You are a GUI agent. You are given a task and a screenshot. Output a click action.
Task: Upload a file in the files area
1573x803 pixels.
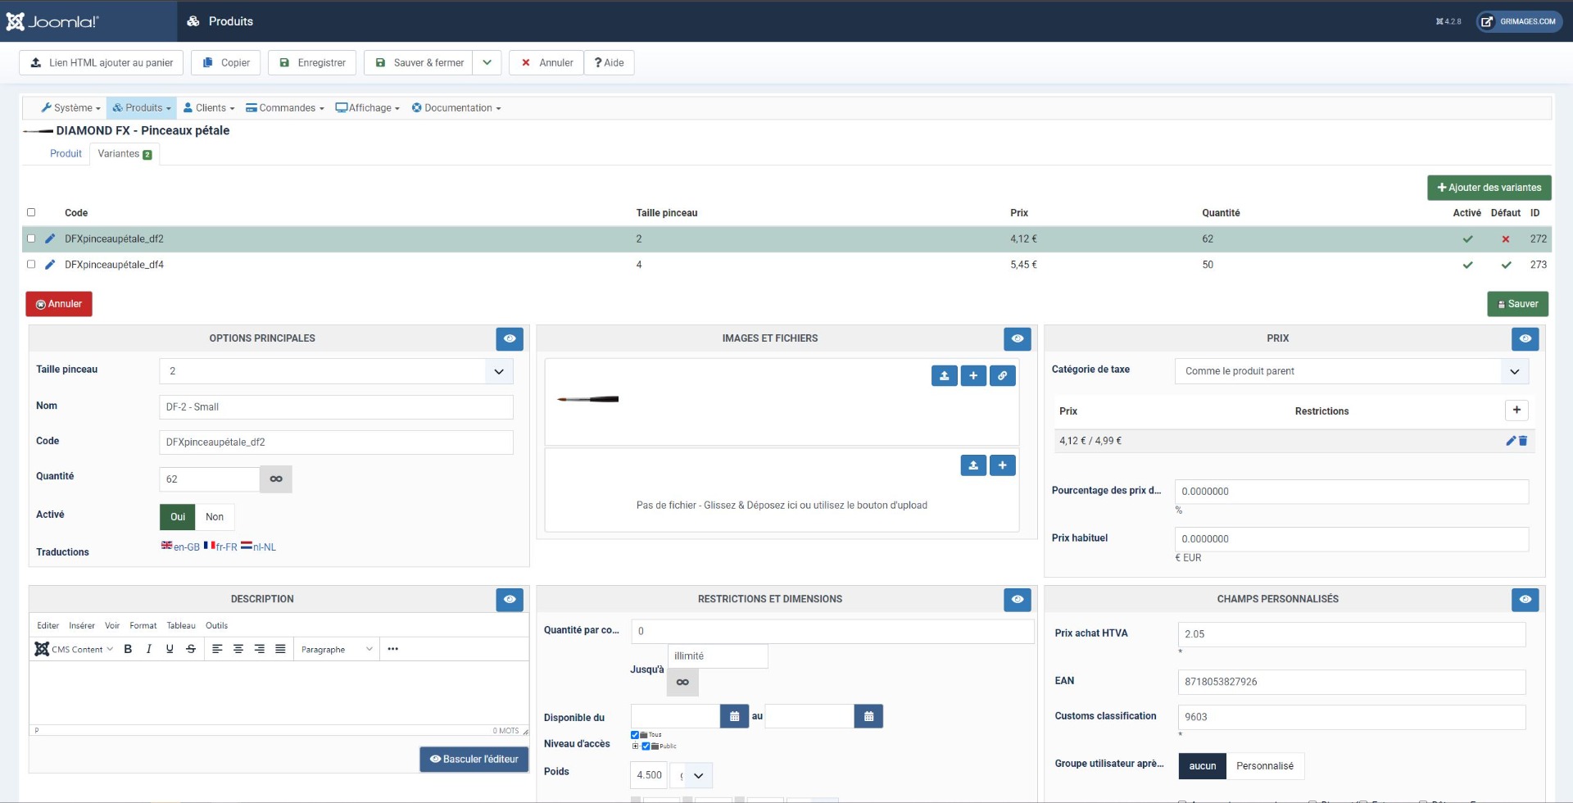[973, 465]
